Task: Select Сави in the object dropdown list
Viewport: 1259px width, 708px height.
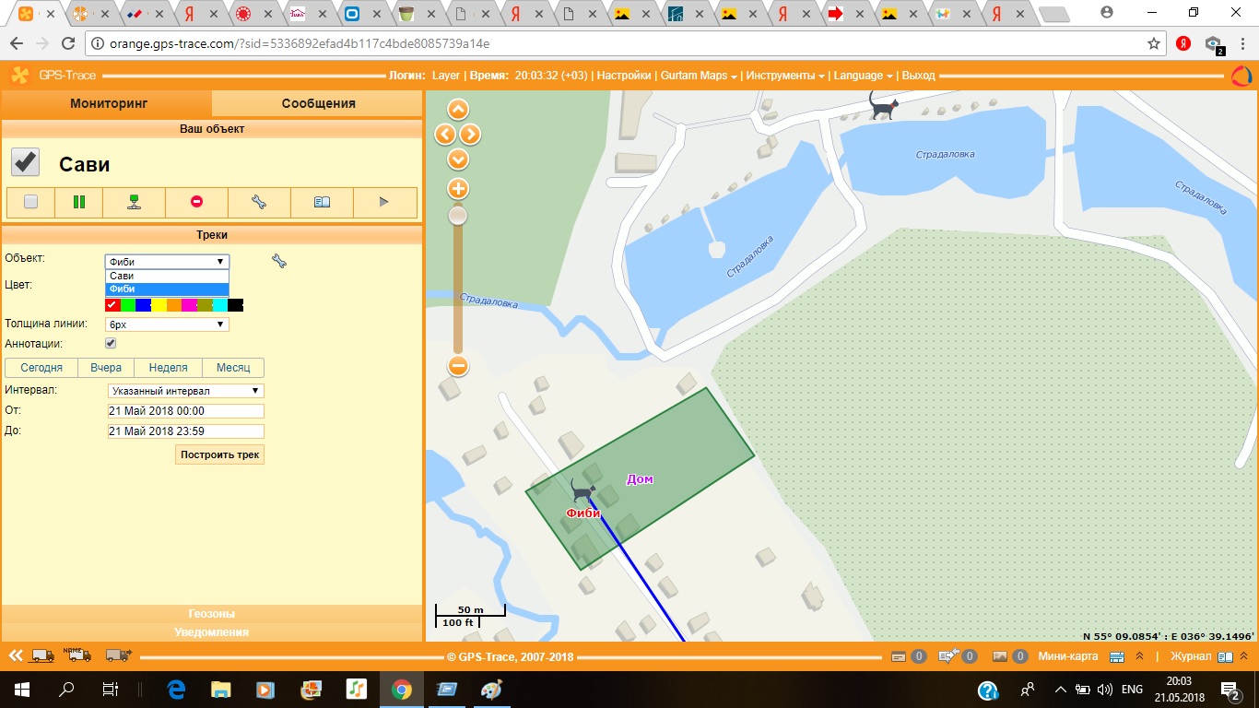Action: click(166, 276)
